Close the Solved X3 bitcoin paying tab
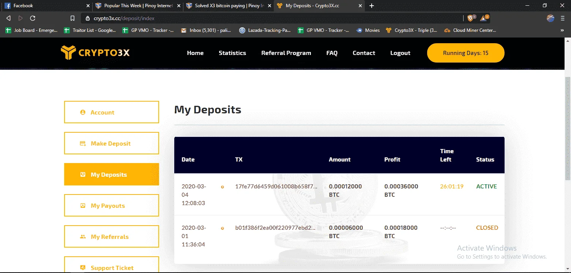This screenshot has height=273, width=571. point(270,6)
